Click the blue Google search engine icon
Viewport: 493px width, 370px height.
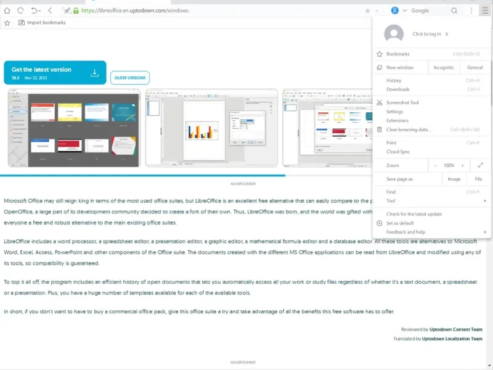[x=394, y=10]
